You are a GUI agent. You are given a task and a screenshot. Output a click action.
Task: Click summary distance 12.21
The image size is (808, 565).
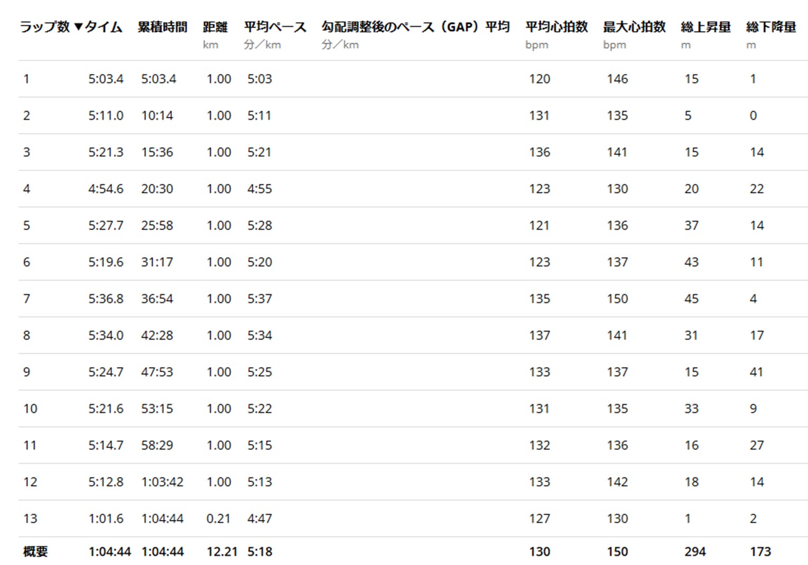[222, 552]
